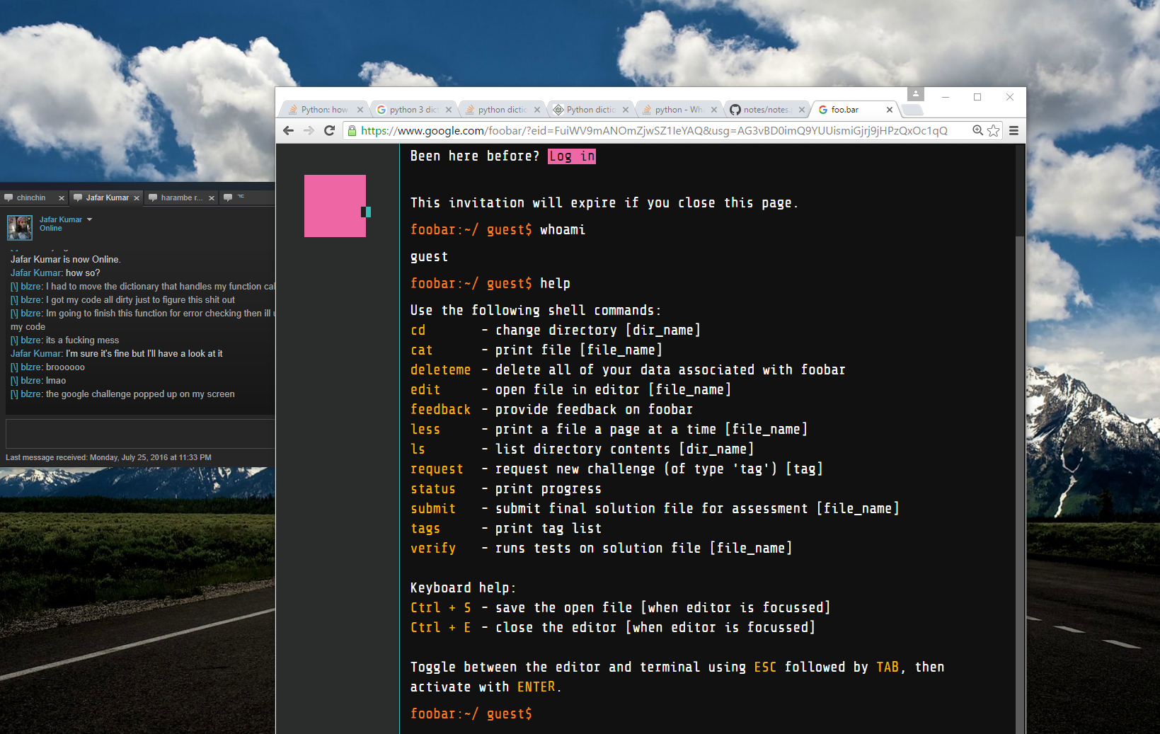Click the browser address bar URL
1160x734 pixels.
[x=654, y=130]
